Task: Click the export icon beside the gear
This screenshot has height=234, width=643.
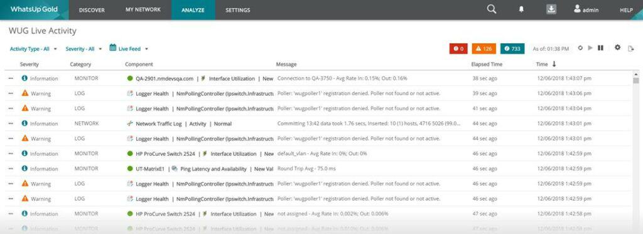Action: [631, 49]
